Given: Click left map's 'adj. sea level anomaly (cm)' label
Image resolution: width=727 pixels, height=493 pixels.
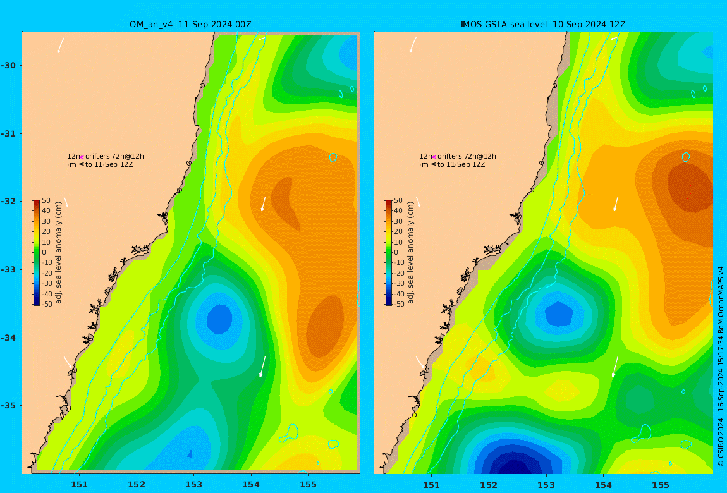Looking at the screenshot, I should click(x=58, y=253).
